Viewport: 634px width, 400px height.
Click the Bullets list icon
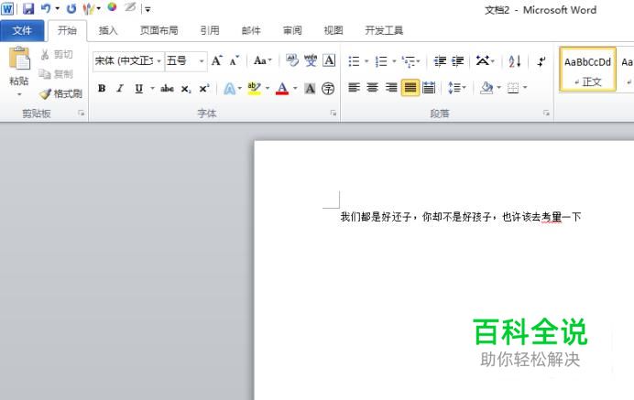(x=355, y=61)
